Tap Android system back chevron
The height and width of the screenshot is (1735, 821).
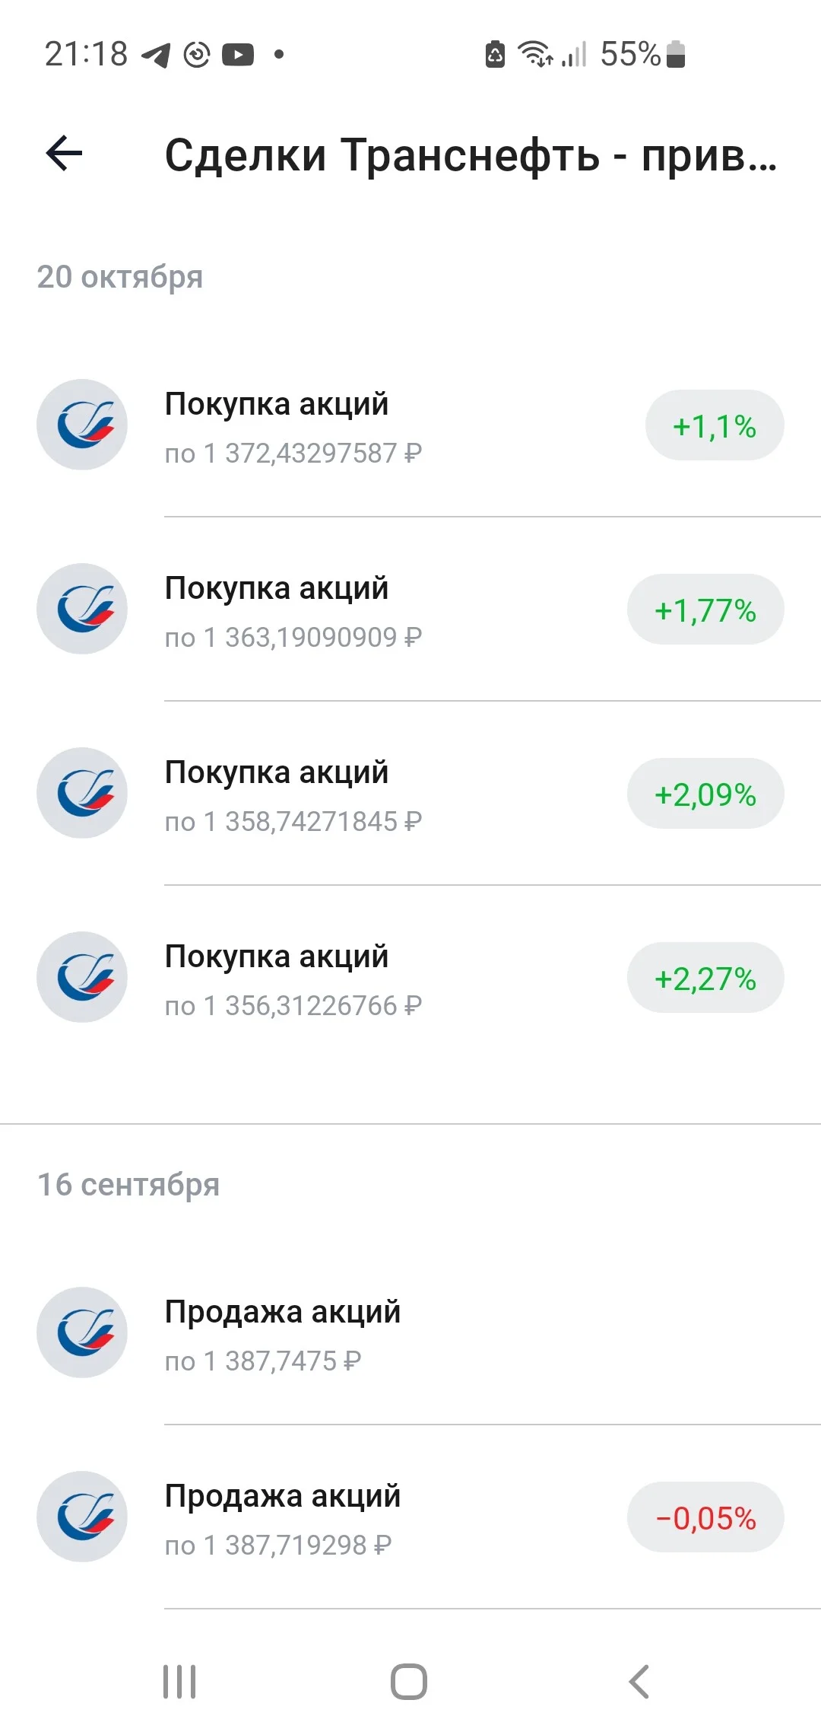[639, 1682]
